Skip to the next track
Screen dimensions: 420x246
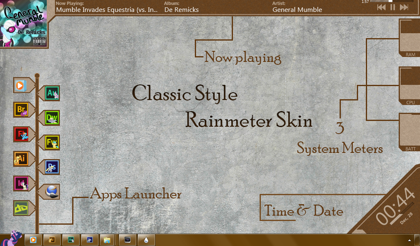point(404,7)
